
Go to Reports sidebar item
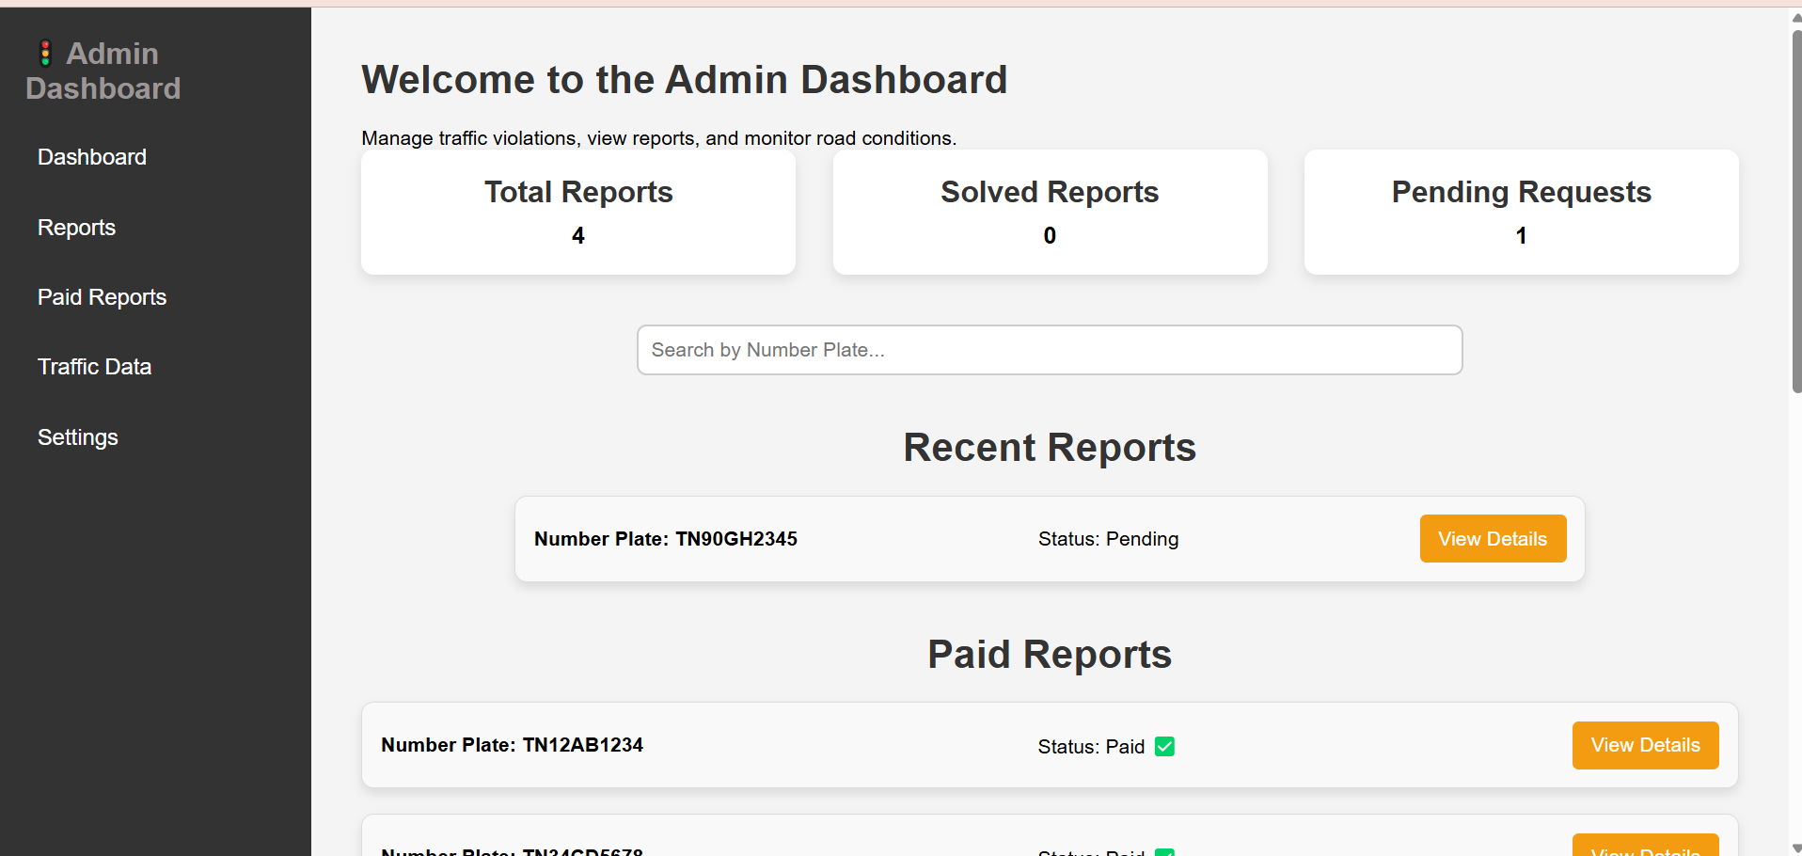(x=76, y=228)
